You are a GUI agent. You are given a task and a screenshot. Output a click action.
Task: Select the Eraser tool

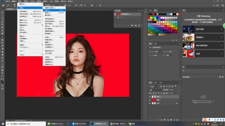tap(2, 46)
